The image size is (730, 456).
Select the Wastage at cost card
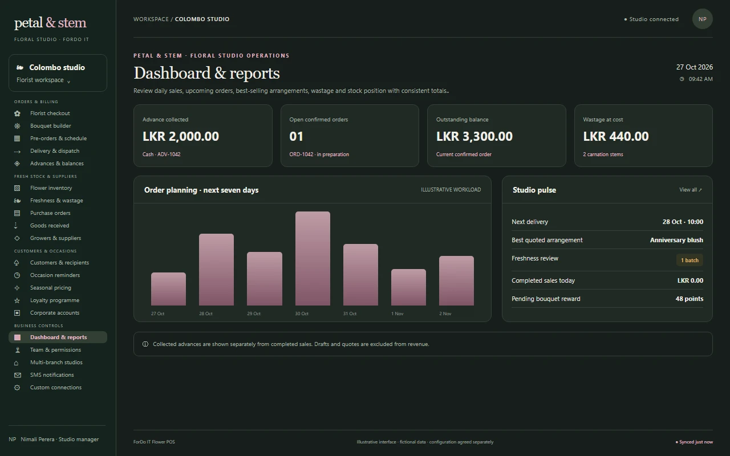pos(643,136)
